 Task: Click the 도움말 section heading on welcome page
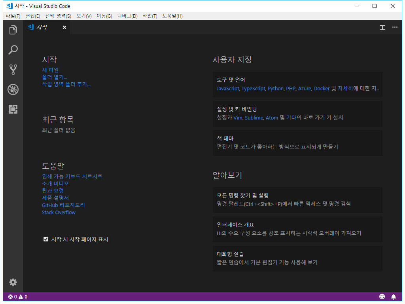point(53,166)
